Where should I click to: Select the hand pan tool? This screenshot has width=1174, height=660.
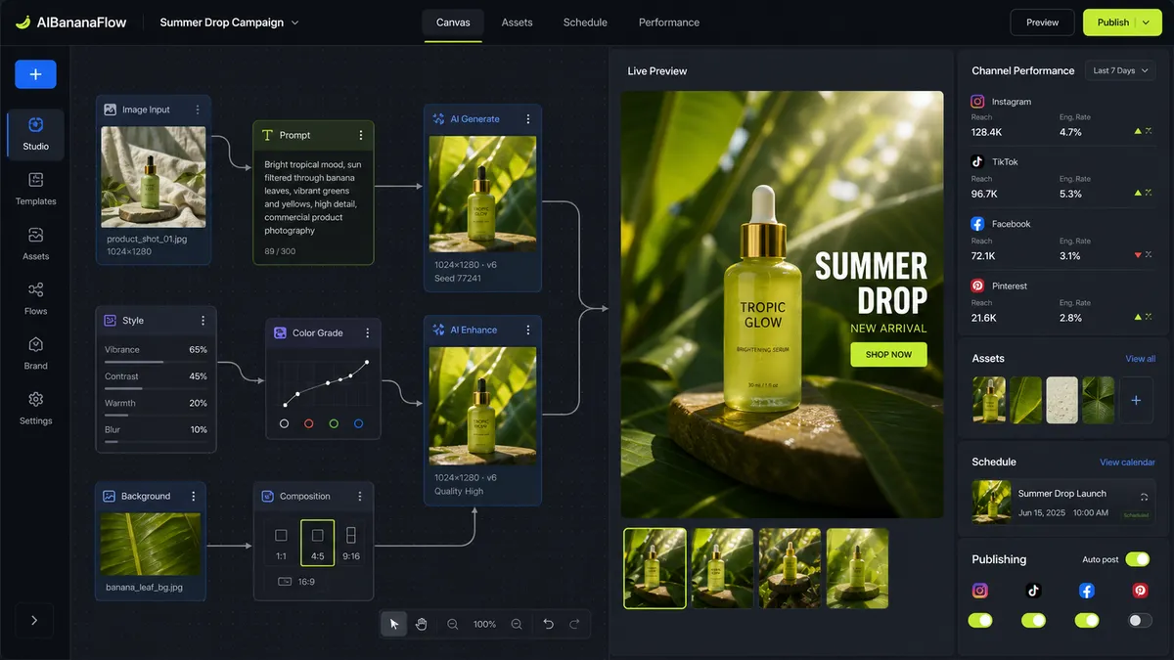tap(422, 624)
